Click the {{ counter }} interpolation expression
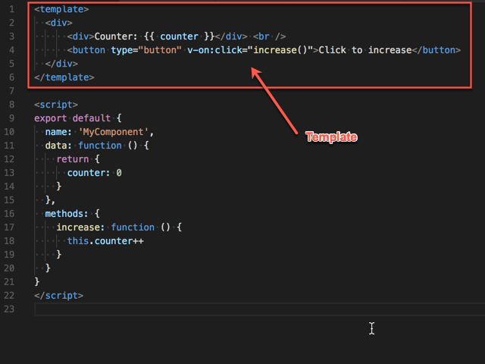 pos(180,36)
